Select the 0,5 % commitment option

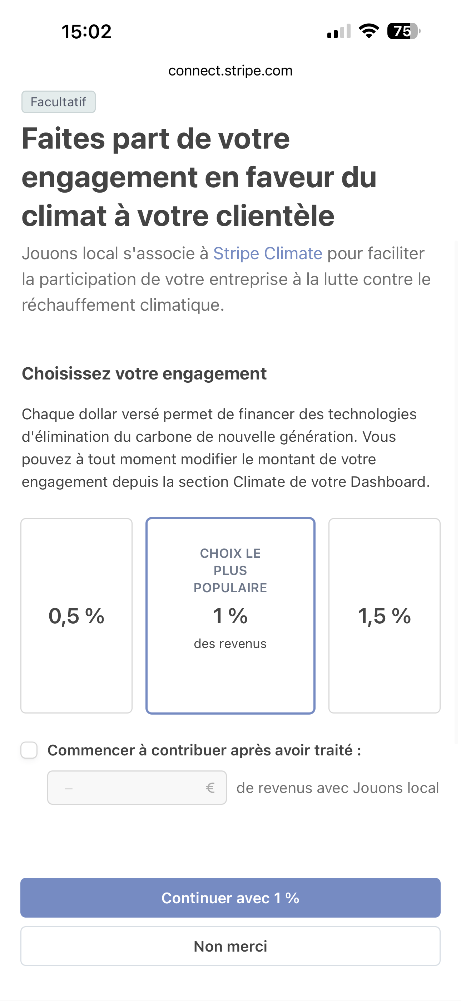pos(76,615)
